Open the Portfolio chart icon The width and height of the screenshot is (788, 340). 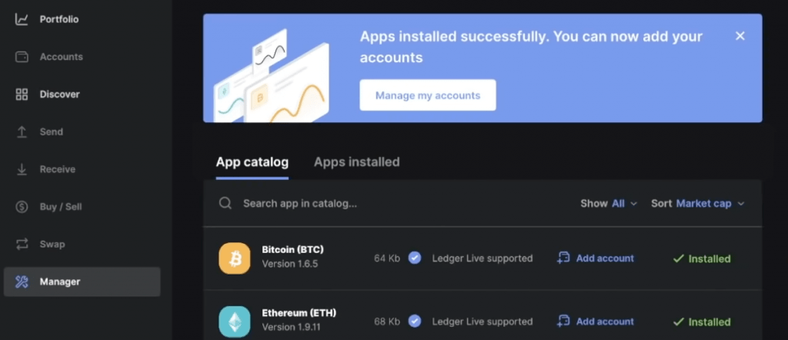point(22,19)
